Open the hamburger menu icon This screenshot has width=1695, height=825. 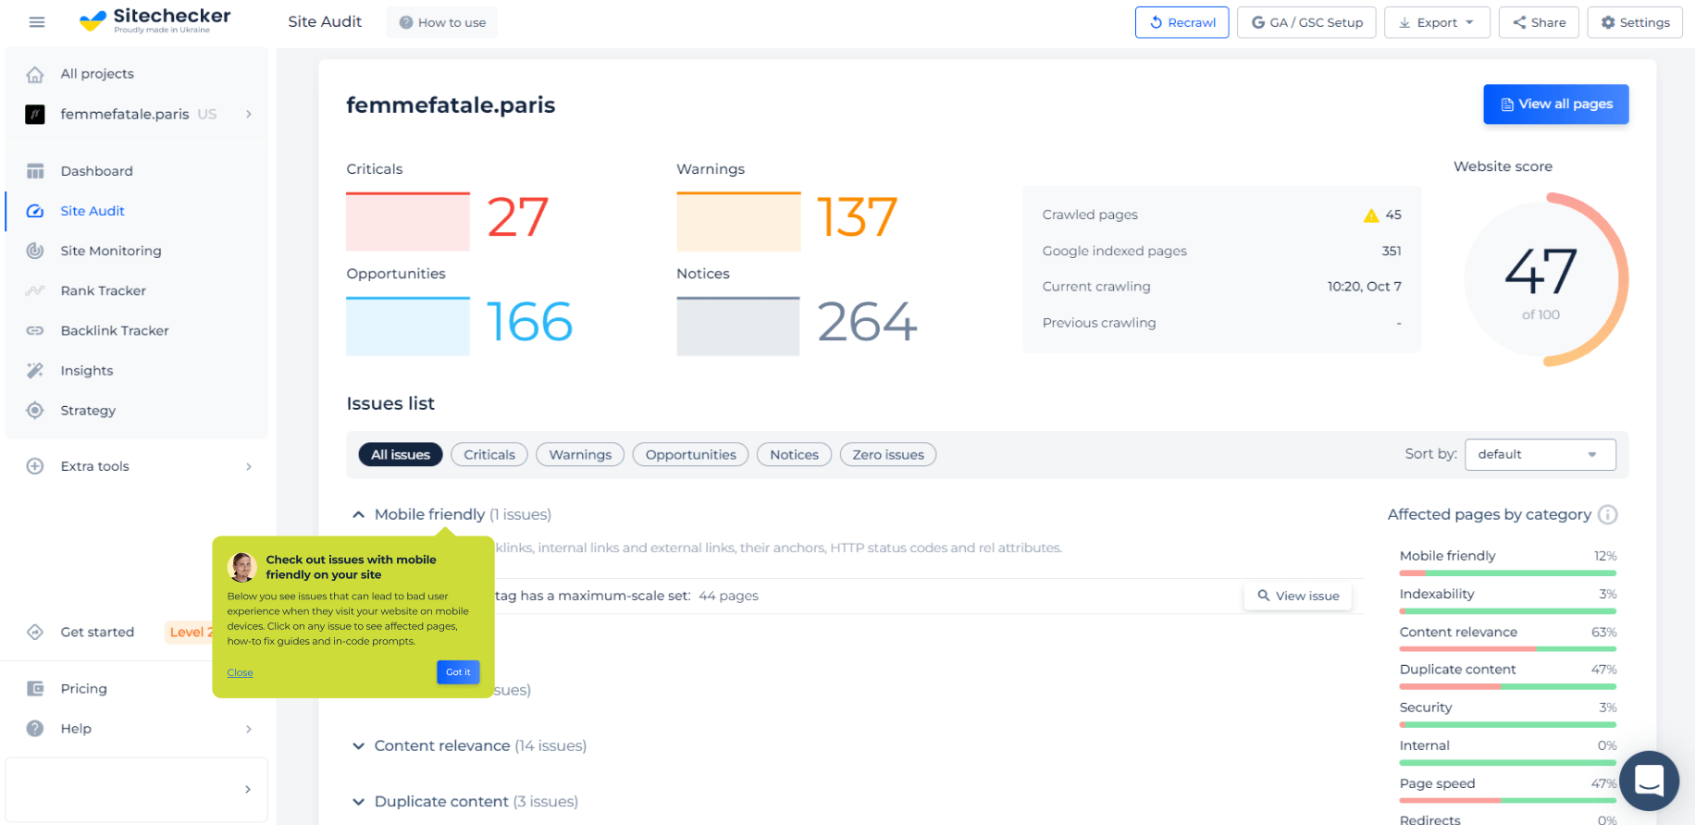(37, 22)
